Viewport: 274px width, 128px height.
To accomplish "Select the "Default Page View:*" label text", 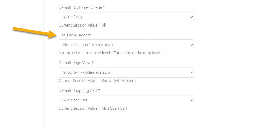I will tap(78, 63).
